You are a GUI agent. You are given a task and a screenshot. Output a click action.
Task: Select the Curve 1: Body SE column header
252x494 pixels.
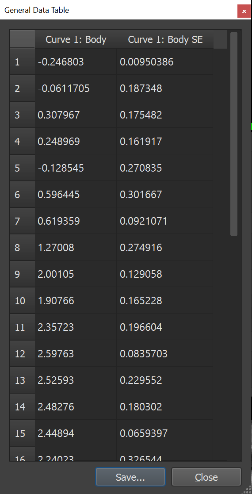(x=165, y=39)
